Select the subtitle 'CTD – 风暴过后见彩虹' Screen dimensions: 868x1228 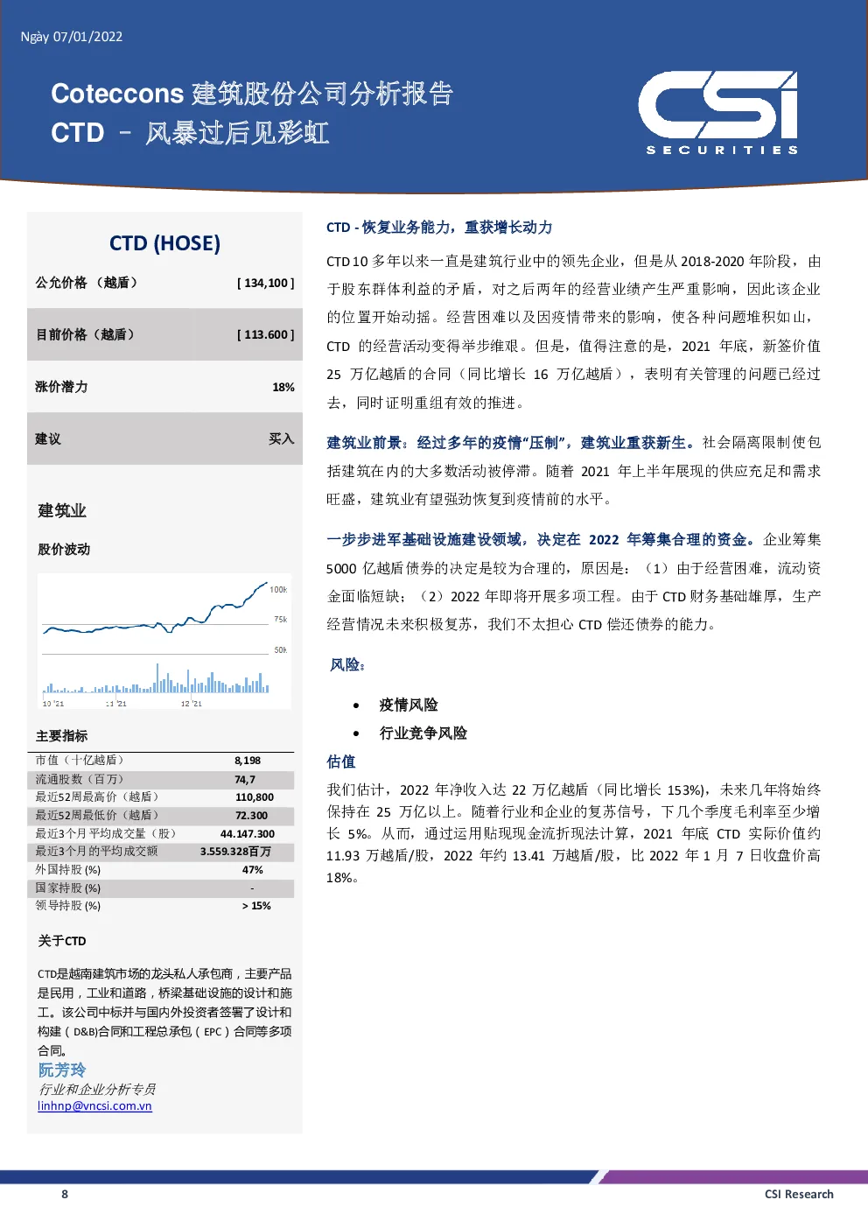coord(190,133)
